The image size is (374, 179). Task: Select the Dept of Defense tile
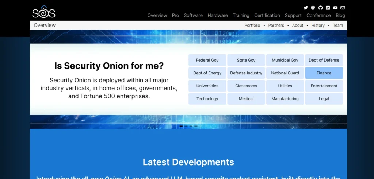324,60
